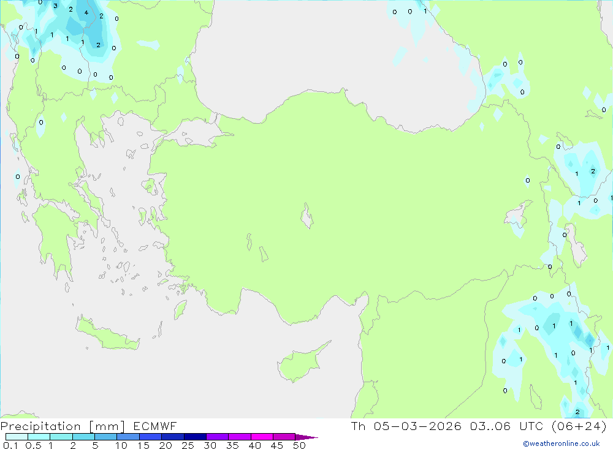Click the 35–40 mm purple legend swatch
613x449 pixels.
pyautogui.click(x=240, y=437)
